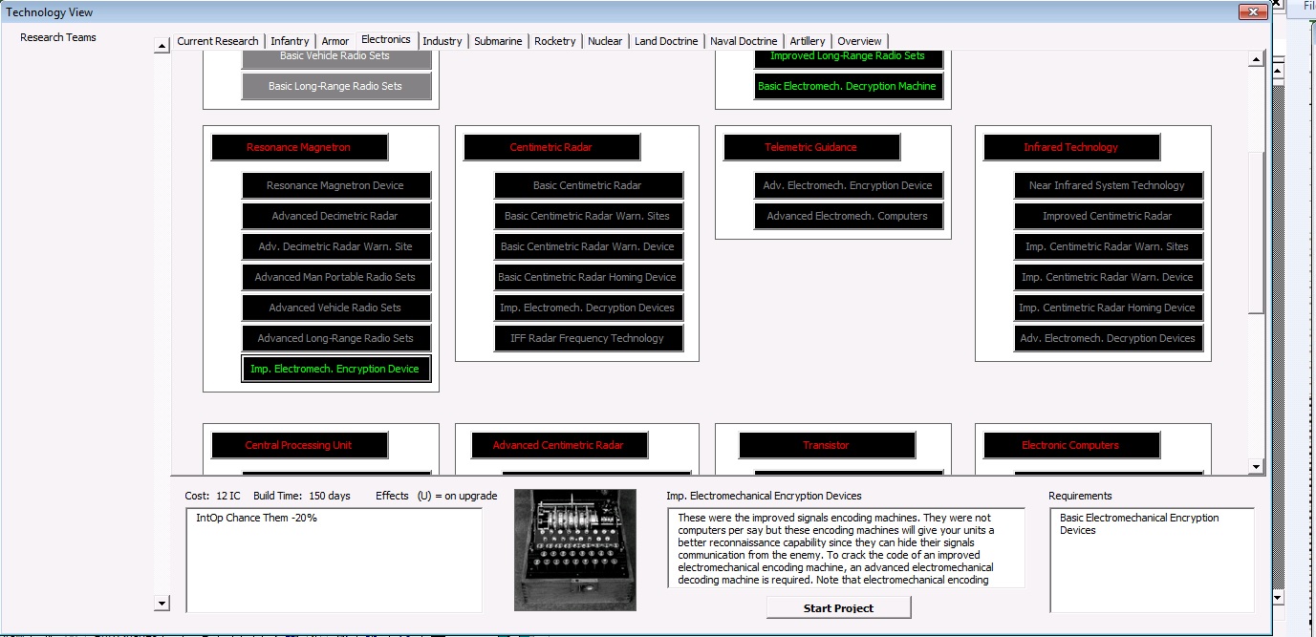1316x637 pixels.
Task: Click the Start Project button
Action: 838,607
